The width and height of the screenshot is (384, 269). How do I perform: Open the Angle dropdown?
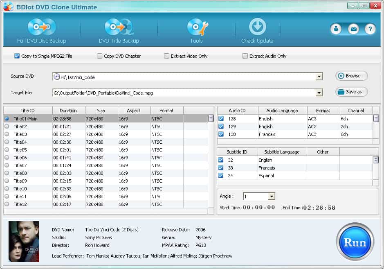[x=272, y=196]
